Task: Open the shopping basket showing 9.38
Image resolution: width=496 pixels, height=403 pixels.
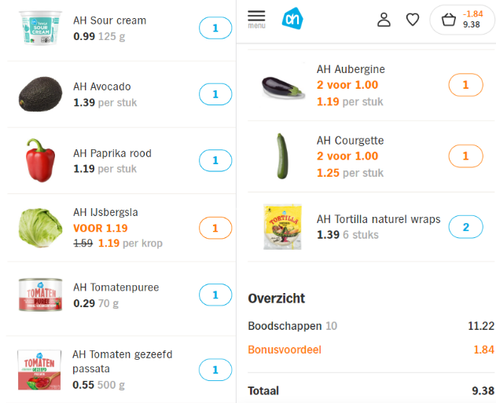Action: [462, 20]
